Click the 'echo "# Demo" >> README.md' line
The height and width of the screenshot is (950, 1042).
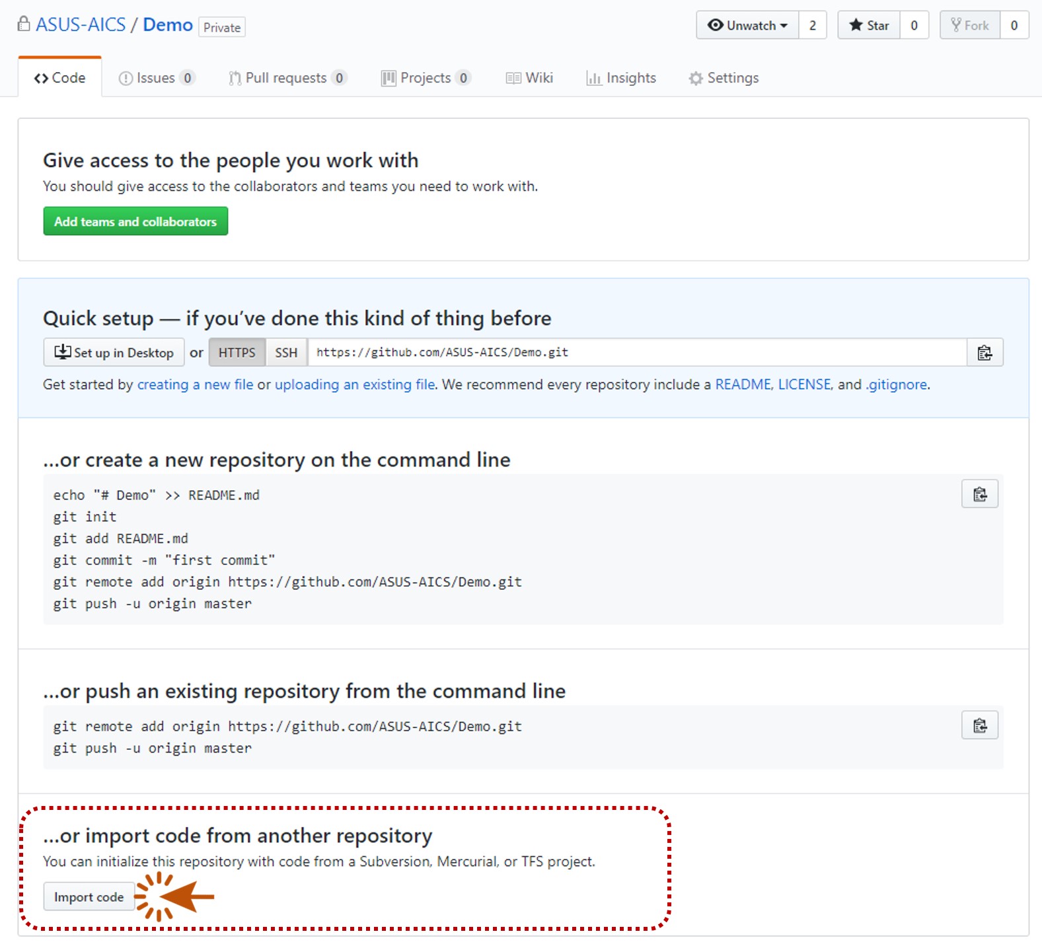(x=157, y=495)
